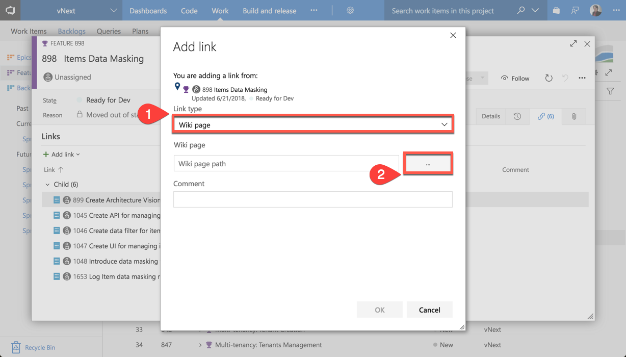Screen dimensions: 626x357
Task: Click the search magnifier icon
Action: [520, 11]
